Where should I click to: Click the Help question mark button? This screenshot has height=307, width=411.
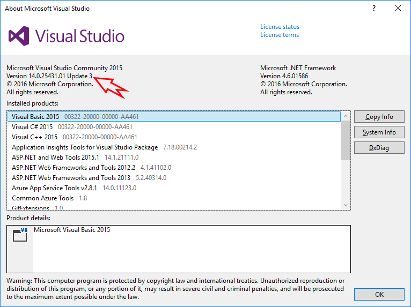tap(373, 9)
